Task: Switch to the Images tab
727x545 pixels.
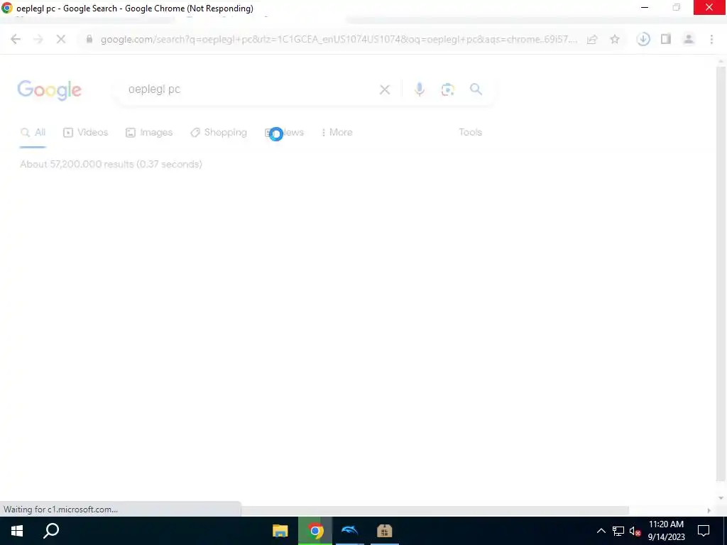Action: pyautogui.click(x=149, y=133)
